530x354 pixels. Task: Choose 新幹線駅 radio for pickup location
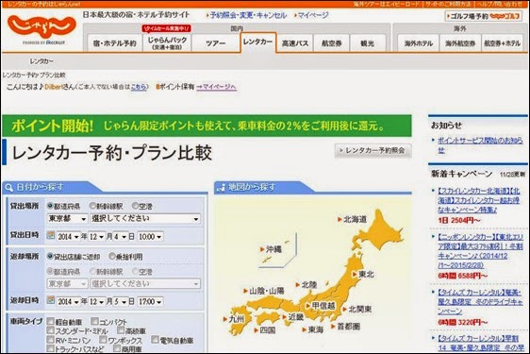(x=92, y=206)
